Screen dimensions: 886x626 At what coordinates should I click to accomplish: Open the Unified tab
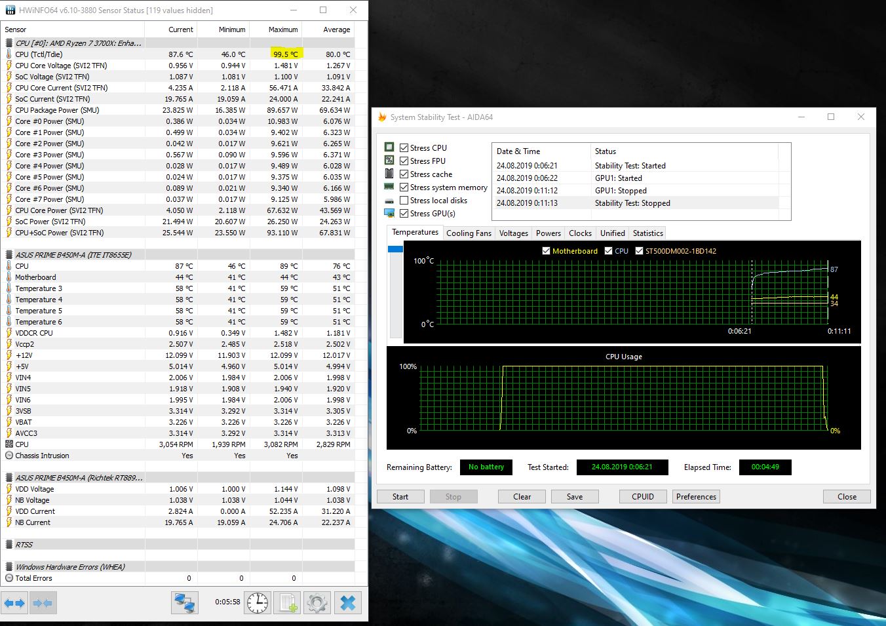pyautogui.click(x=613, y=233)
